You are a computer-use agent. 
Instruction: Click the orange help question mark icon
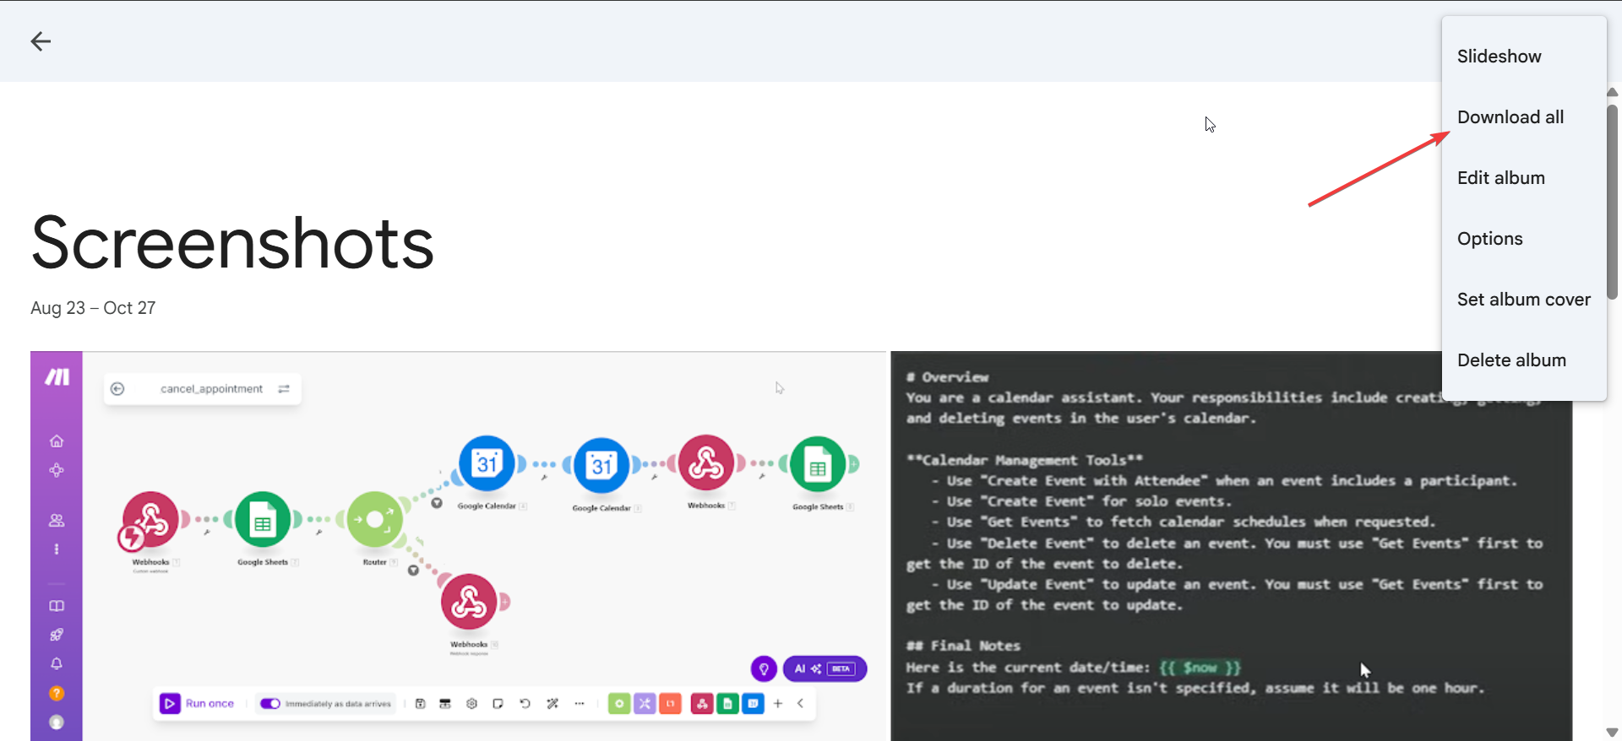point(57,693)
